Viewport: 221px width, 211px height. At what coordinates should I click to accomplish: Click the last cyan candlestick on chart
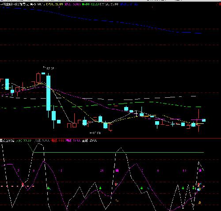204,120
